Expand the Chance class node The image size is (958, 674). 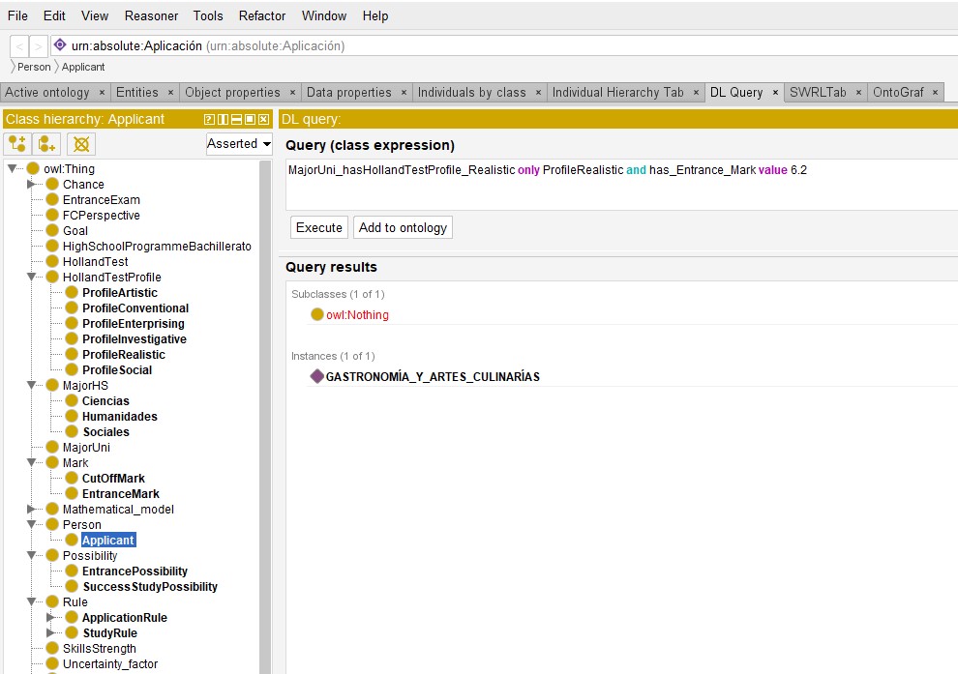click(32, 185)
